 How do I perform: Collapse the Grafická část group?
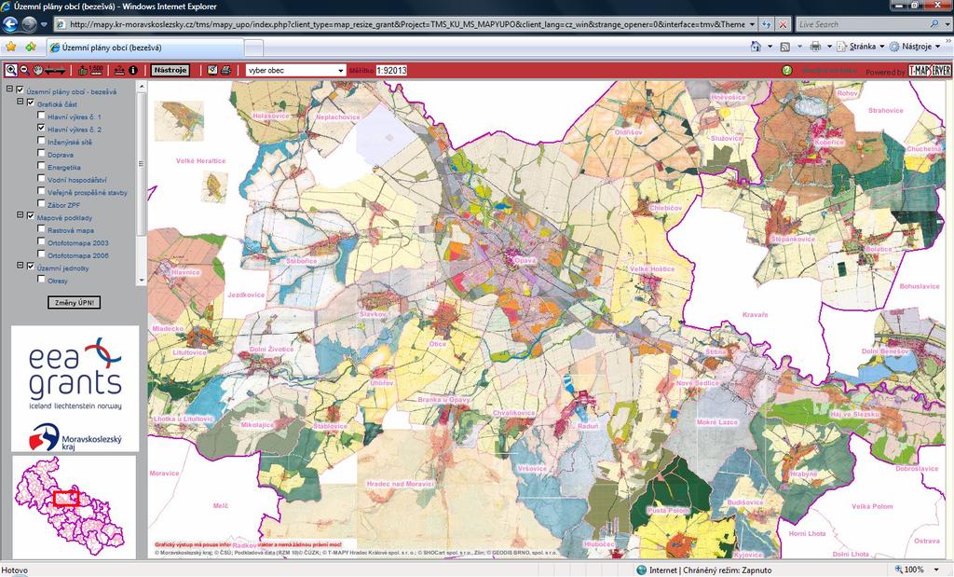(x=20, y=103)
